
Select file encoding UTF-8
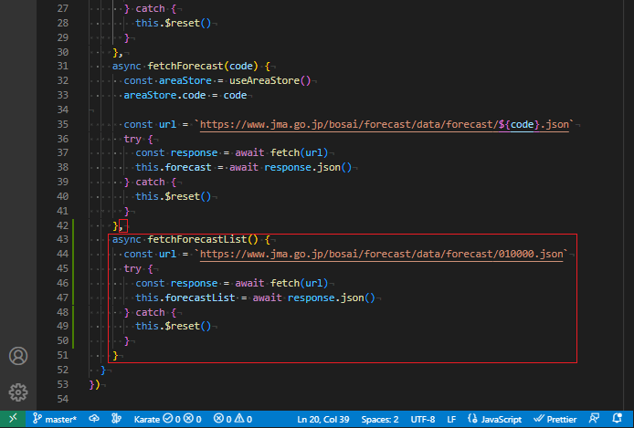(423, 419)
